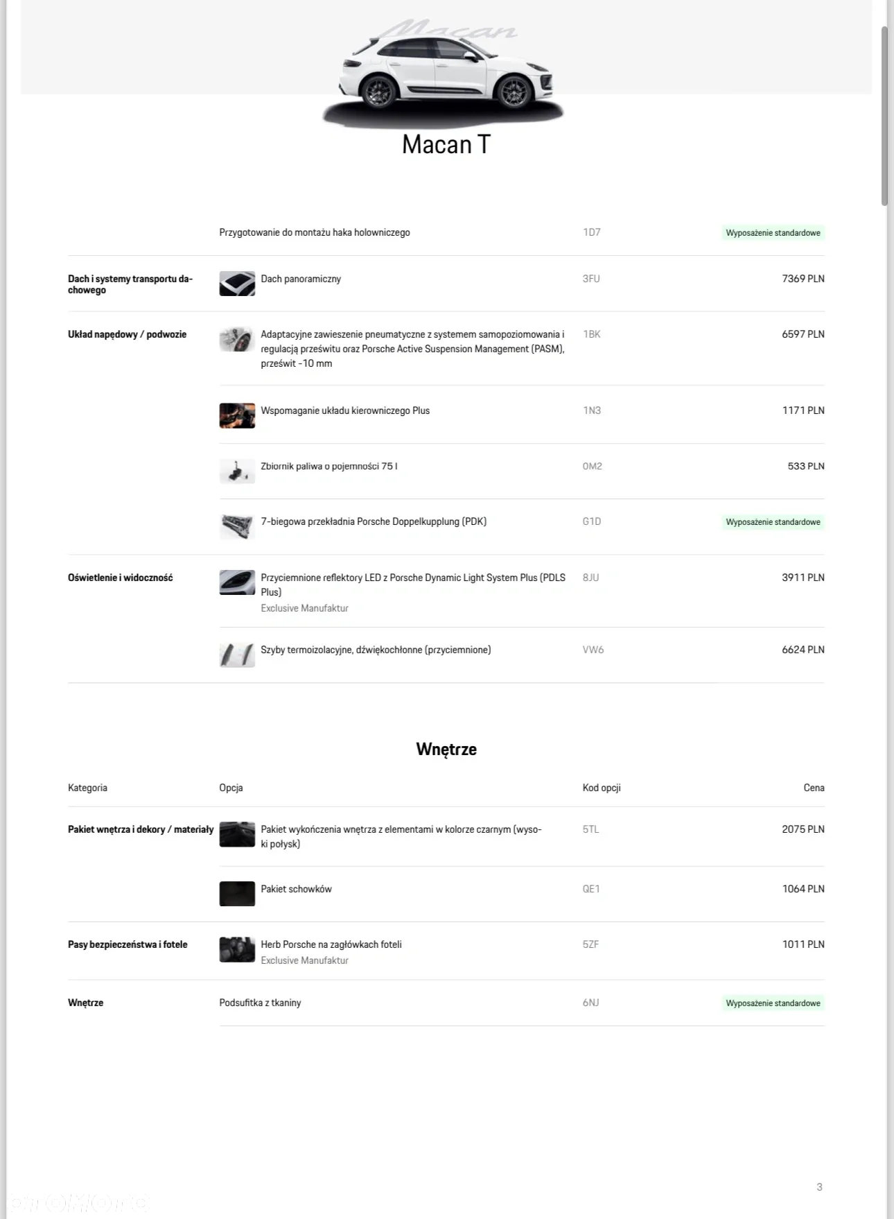Select the Pakiet schowków option label
894x1219 pixels.
click(296, 889)
